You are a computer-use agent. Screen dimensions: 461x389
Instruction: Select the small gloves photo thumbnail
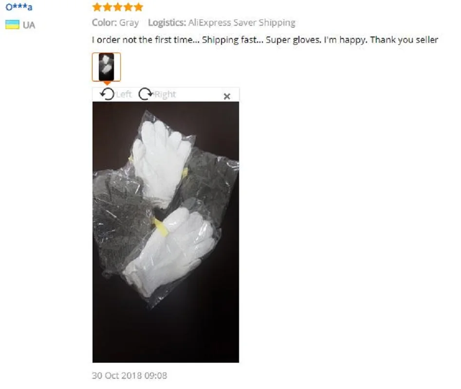tap(107, 67)
